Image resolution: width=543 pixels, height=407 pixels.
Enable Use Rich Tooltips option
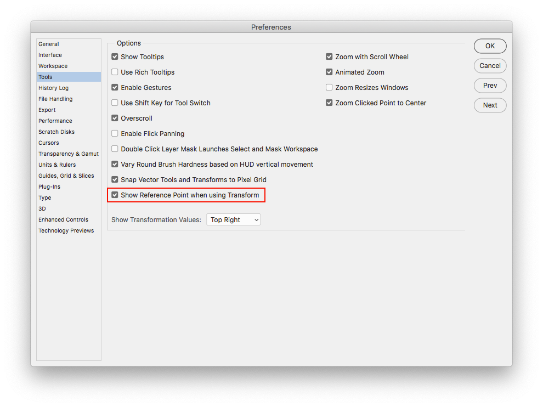coord(115,72)
